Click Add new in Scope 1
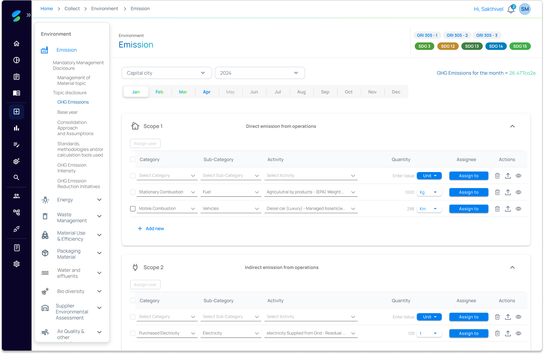The height and width of the screenshot is (354, 544). [151, 229]
